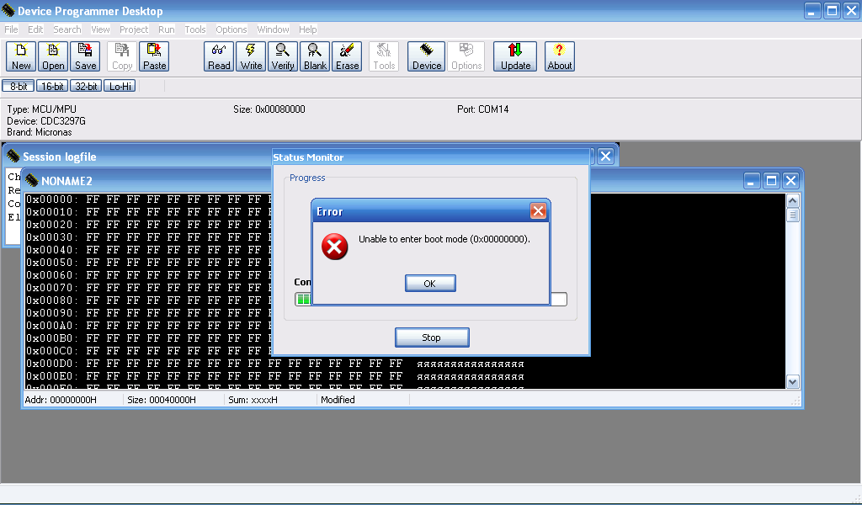Erase the device with the Erase icon
862x505 pixels.
point(347,56)
